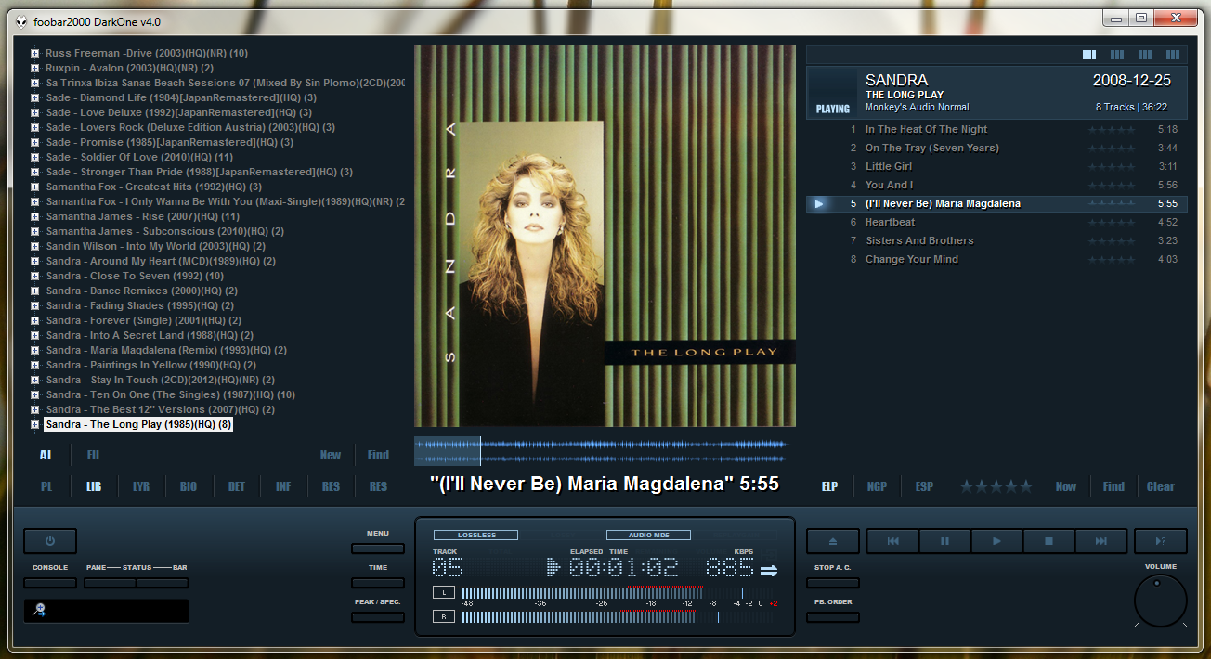Screen dimensions: 1211x659
Task: Open the ESP tab
Action: [924, 486]
